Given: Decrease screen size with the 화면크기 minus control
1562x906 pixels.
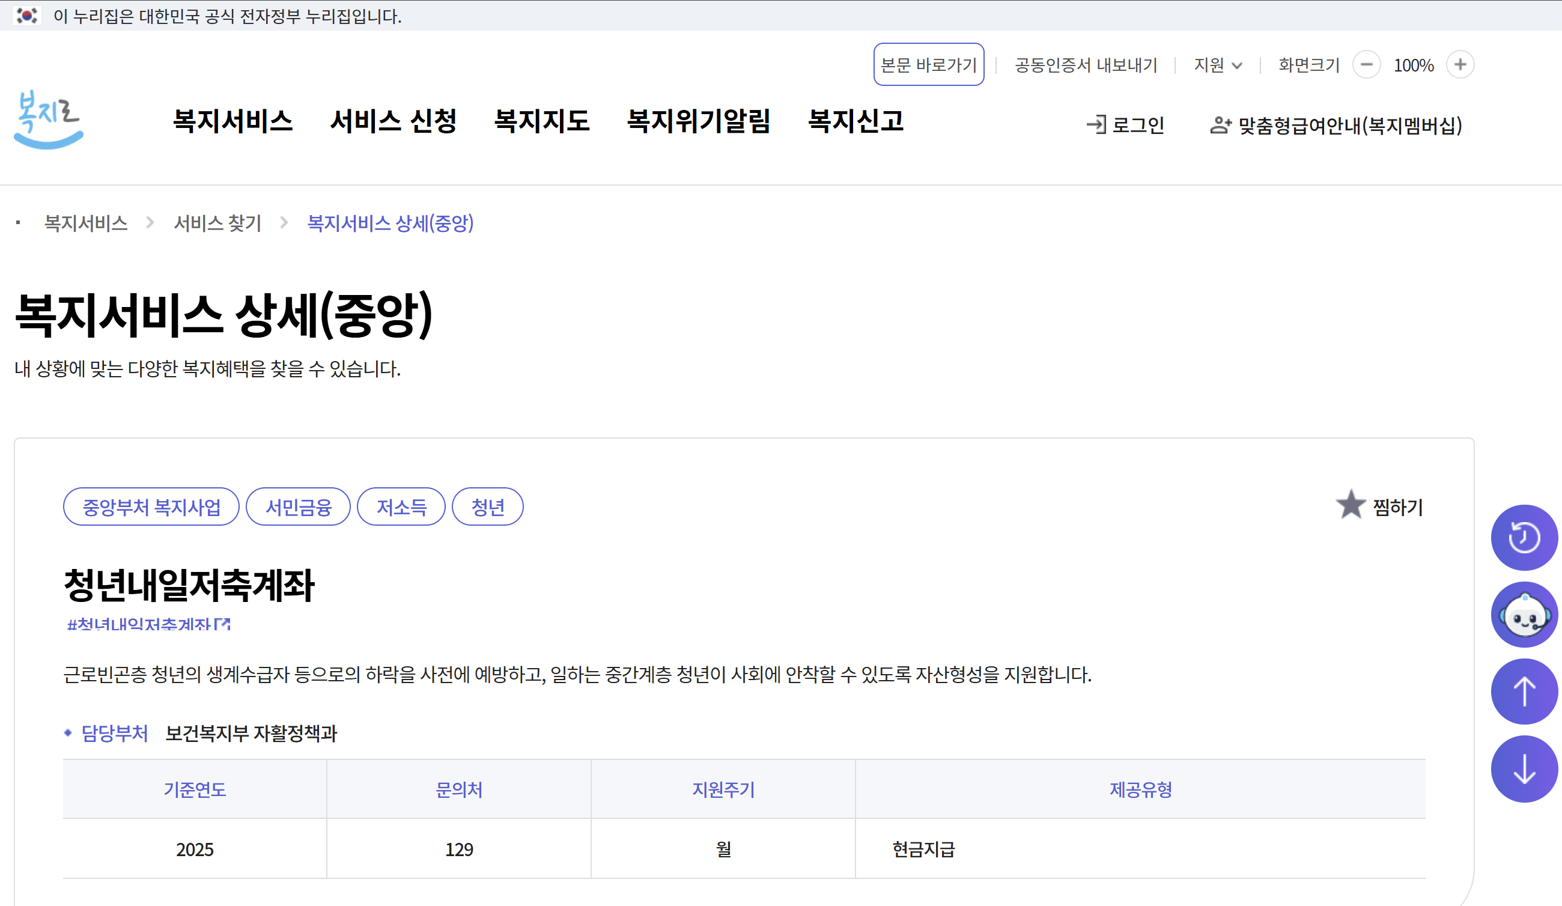Looking at the screenshot, I should [x=1367, y=64].
